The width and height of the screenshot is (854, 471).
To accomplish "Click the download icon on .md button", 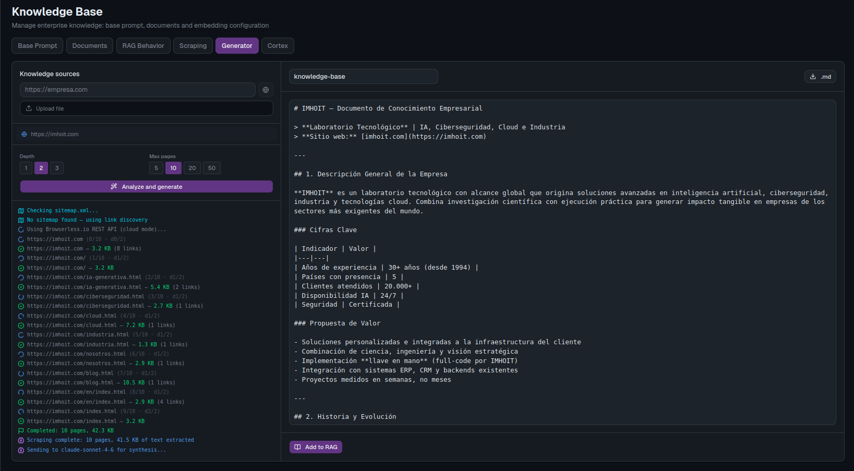I will click(813, 77).
